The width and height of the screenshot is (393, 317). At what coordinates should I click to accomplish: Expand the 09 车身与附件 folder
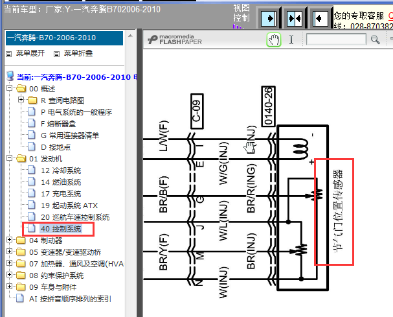[9, 287]
